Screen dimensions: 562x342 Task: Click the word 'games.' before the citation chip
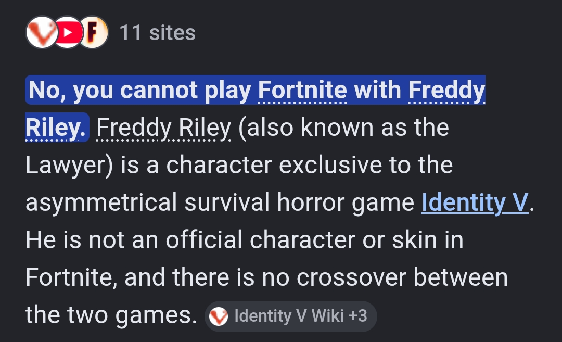click(x=156, y=315)
